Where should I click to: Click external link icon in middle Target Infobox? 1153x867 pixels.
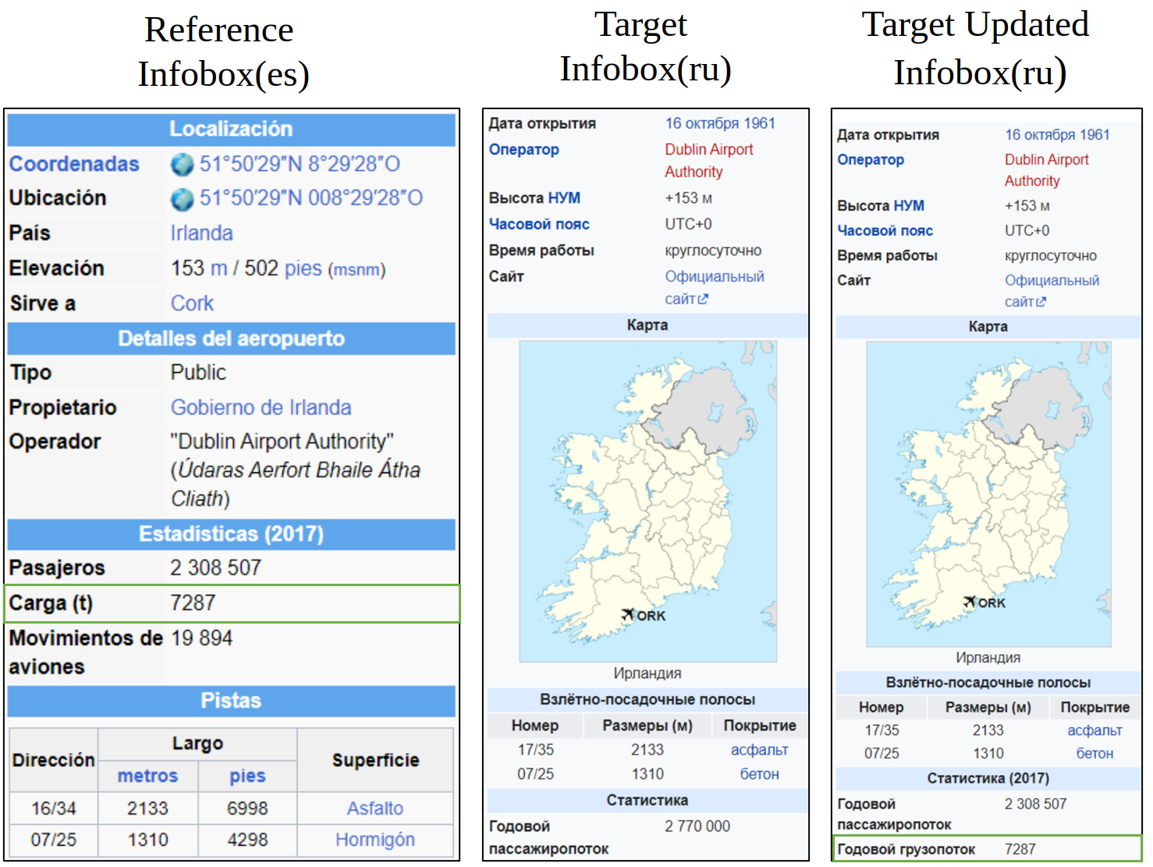tap(703, 299)
